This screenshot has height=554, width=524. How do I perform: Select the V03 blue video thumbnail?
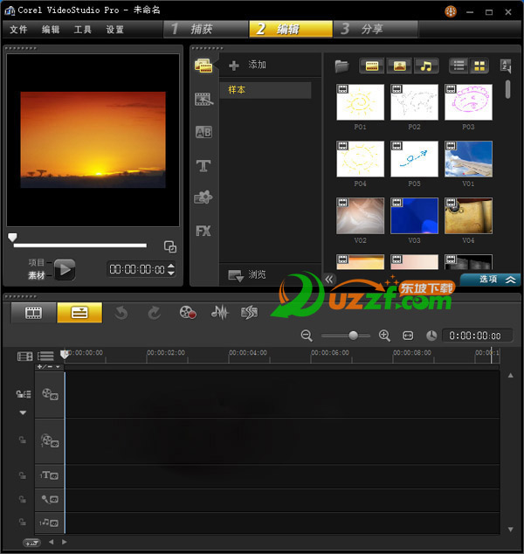pos(414,216)
